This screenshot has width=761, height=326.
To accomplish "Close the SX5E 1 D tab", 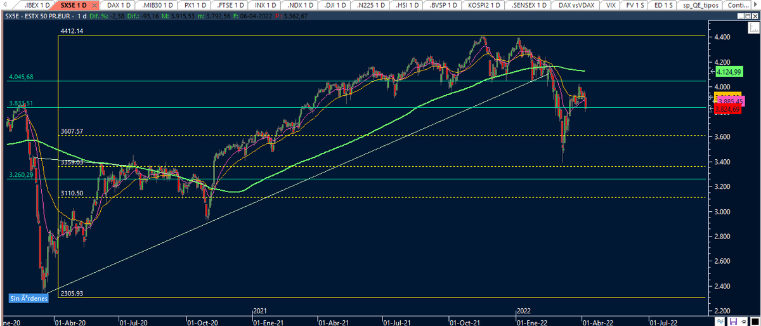I will coord(94,5).
